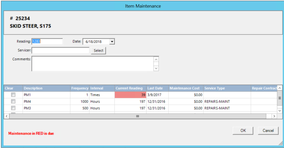Click the horizontal scrollbar thumb
The height and width of the screenshot is (148, 284).
click(138, 116)
